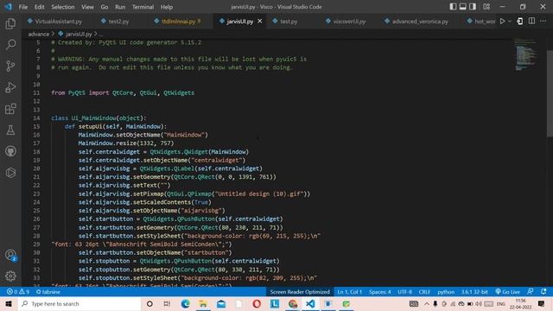Open the Windows Start menu
The height and width of the screenshot is (311, 553).
[x=9, y=303]
